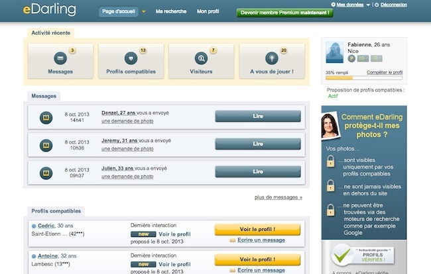Click 'une demande de photo' in Julien's row
431x274 pixels.
click(x=127, y=176)
